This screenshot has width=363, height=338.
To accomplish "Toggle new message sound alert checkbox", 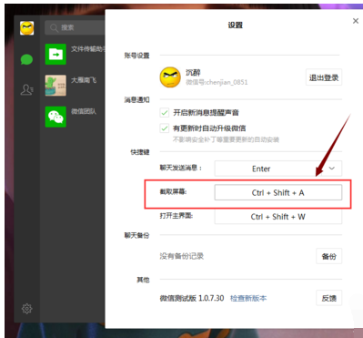I will 165,113.
